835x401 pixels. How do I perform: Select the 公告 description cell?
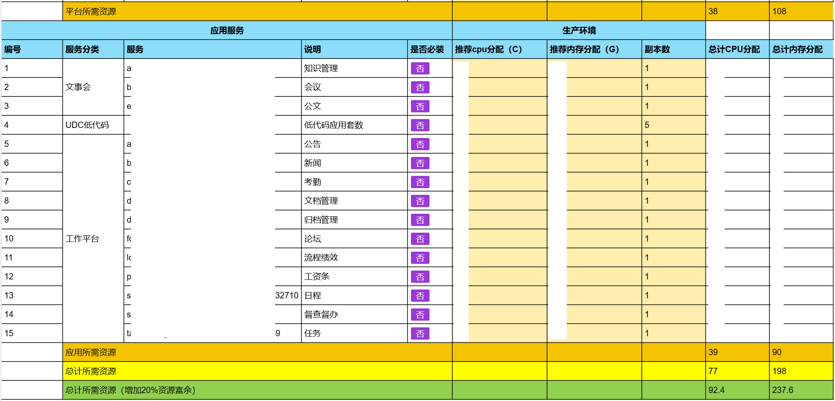pos(355,144)
